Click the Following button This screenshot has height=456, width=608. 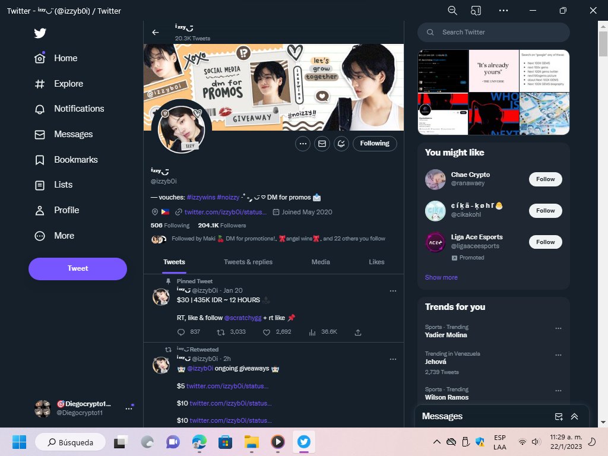coord(375,144)
